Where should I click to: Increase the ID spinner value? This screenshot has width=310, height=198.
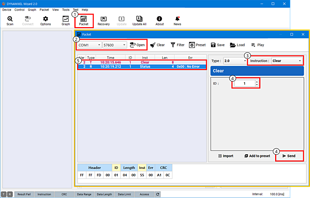pos(257,82)
